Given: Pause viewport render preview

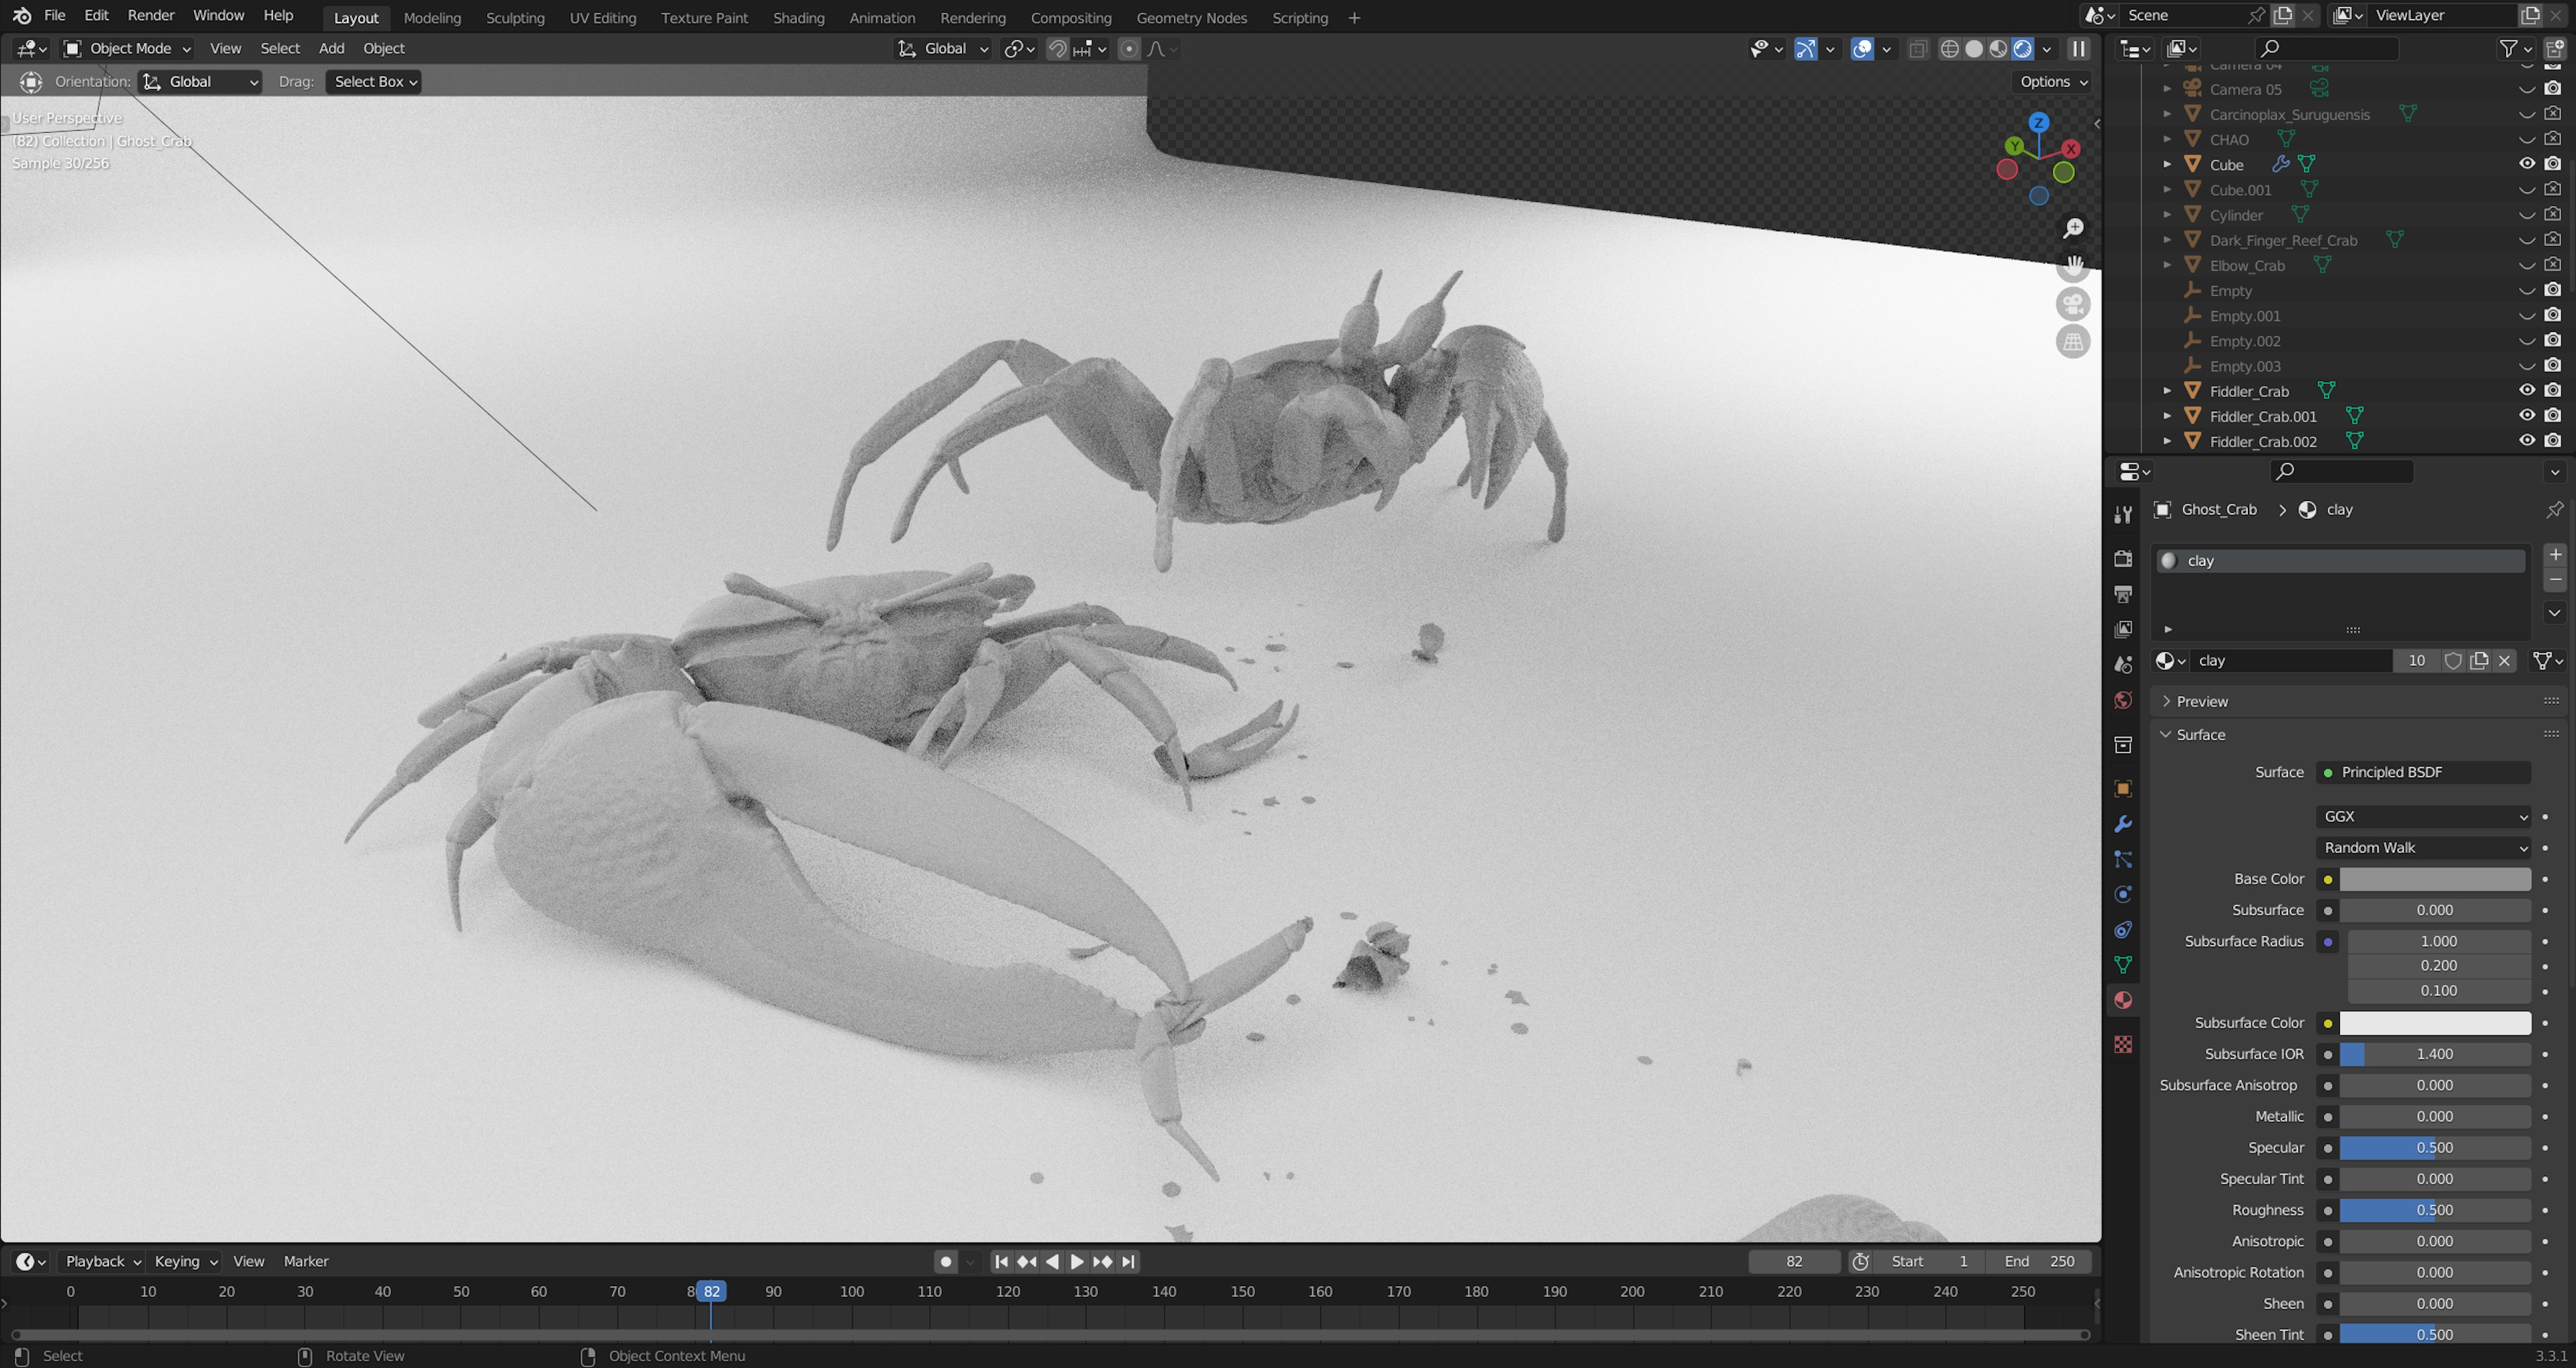Looking at the screenshot, I should (x=2079, y=49).
